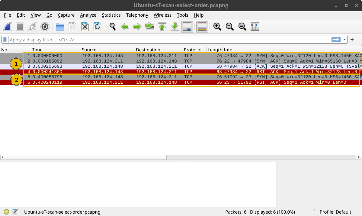Open the Analyze menu
The width and height of the screenshot is (362, 216).
click(x=88, y=15)
